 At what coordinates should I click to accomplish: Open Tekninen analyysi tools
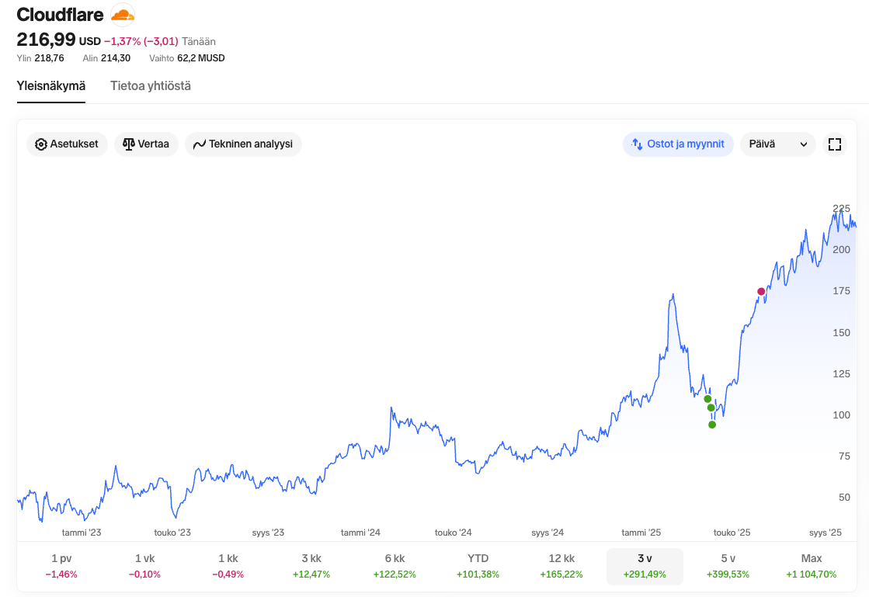(243, 144)
